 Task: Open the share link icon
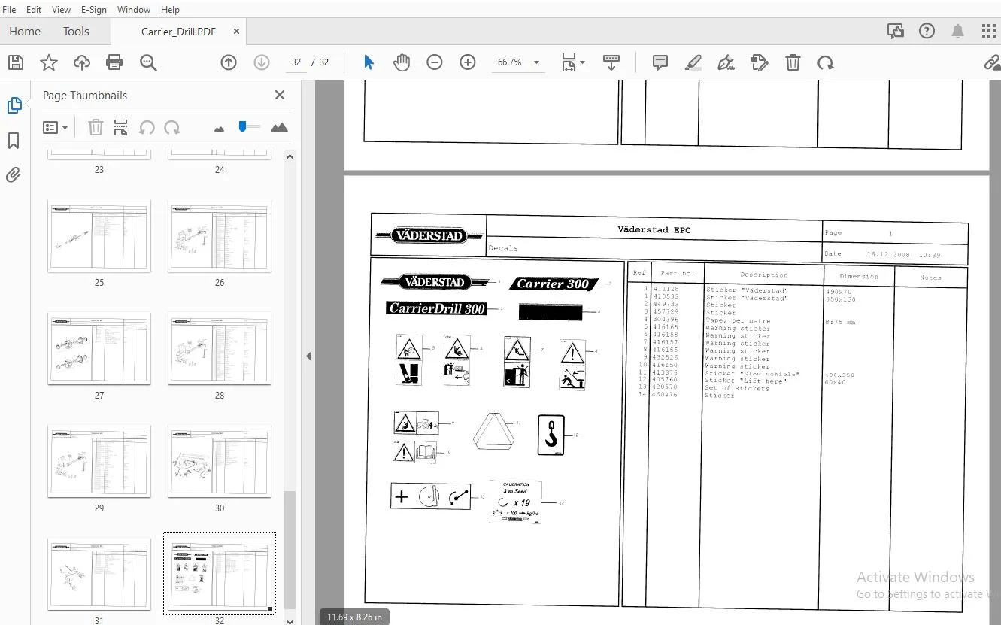tap(993, 62)
